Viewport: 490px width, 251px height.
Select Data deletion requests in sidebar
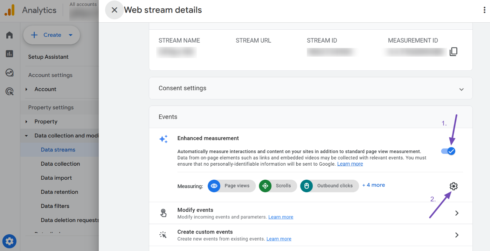(x=70, y=220)
